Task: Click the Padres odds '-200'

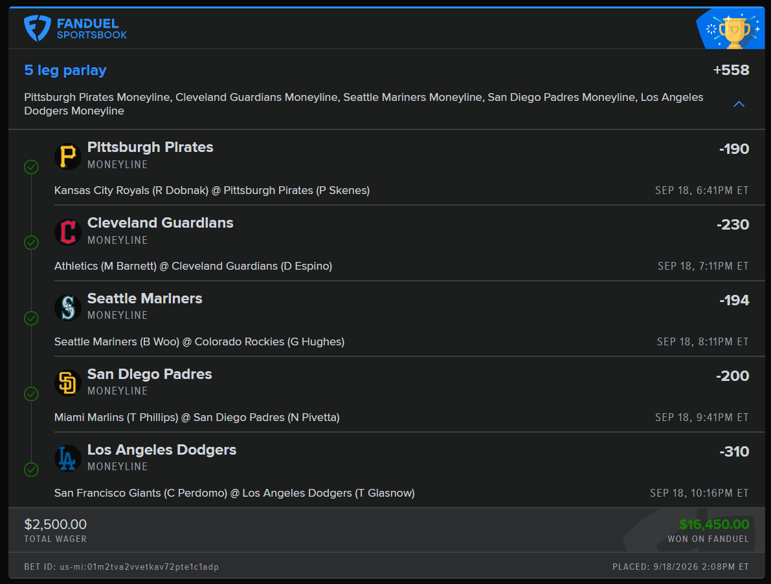Action: (x=733, y=376)
